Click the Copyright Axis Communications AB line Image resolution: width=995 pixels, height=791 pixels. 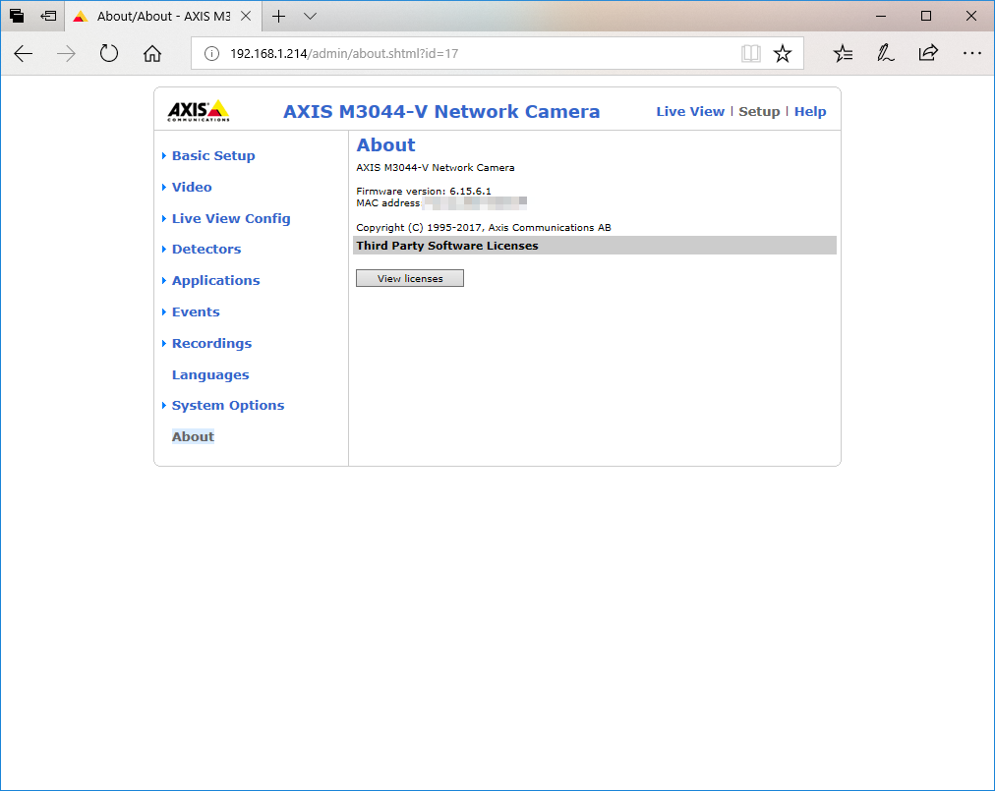484,228
